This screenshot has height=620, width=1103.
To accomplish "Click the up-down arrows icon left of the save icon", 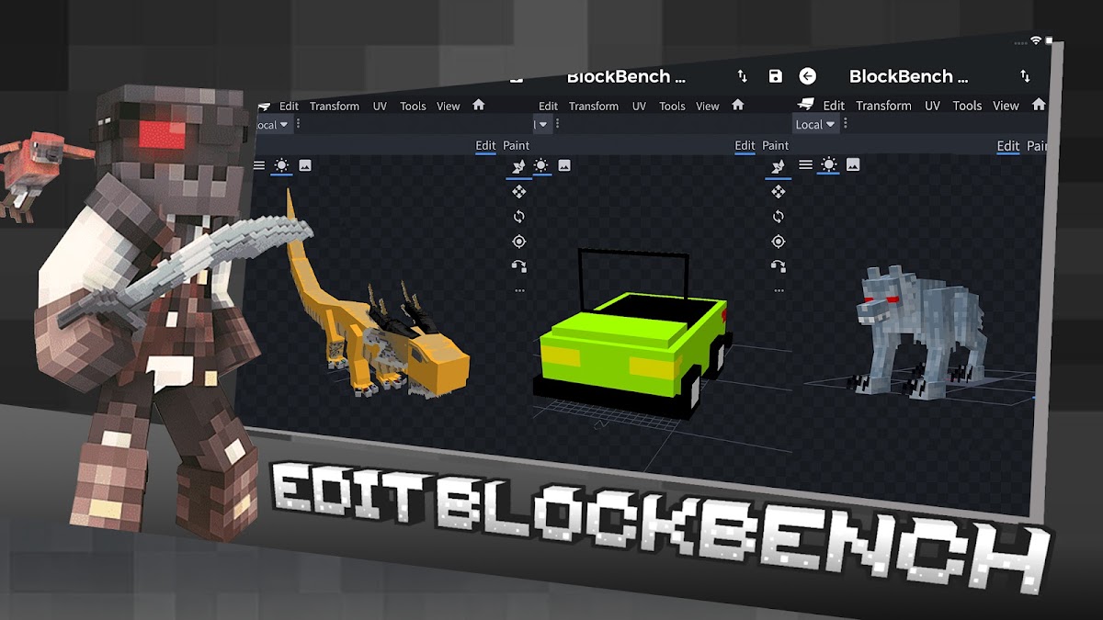I will pyautogui.click(x=742, y=76).
